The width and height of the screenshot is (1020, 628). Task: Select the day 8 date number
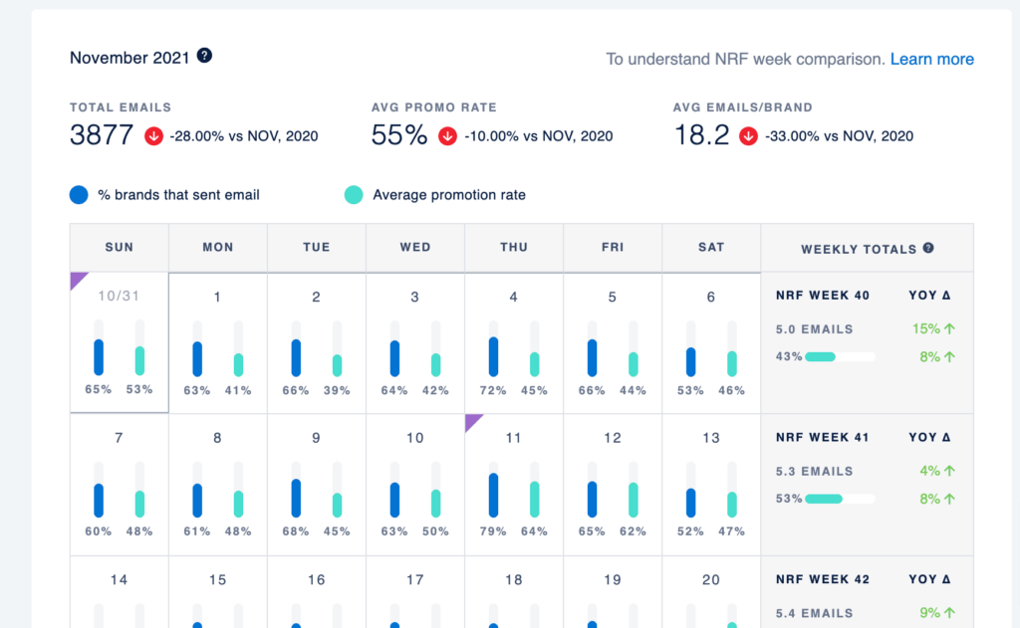217,438
